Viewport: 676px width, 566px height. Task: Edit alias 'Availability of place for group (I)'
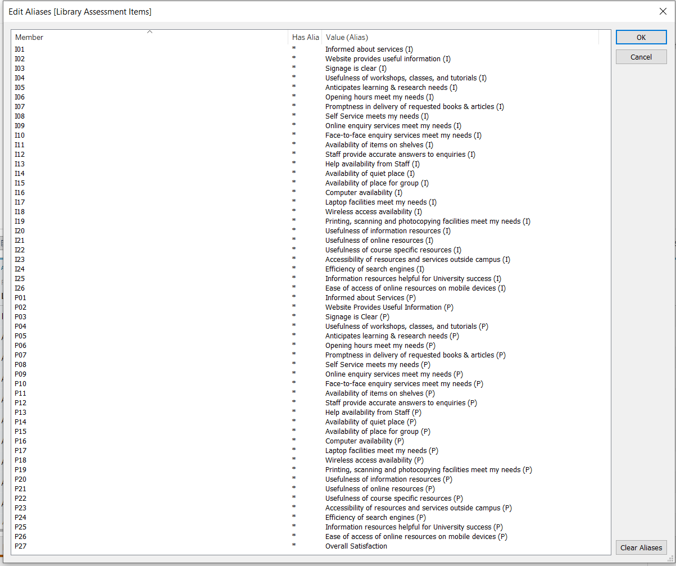(x=377, y=183)
